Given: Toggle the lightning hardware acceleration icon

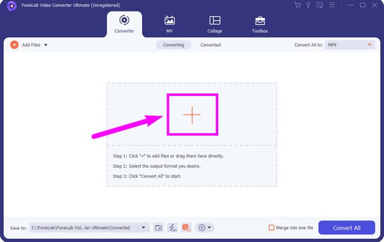Looking at the screenshot, I should pyautogui.click(x=172, y=228).
